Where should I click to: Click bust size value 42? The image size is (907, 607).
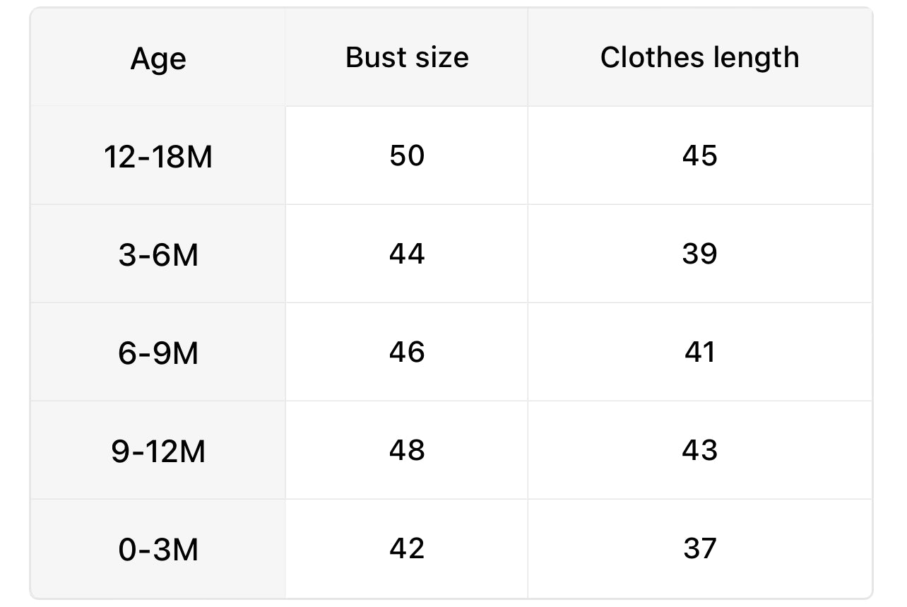click(x=407, y=548)
